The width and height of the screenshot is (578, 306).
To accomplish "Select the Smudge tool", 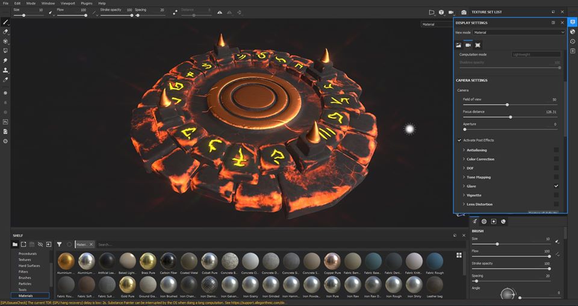I will tap(5, 60).
